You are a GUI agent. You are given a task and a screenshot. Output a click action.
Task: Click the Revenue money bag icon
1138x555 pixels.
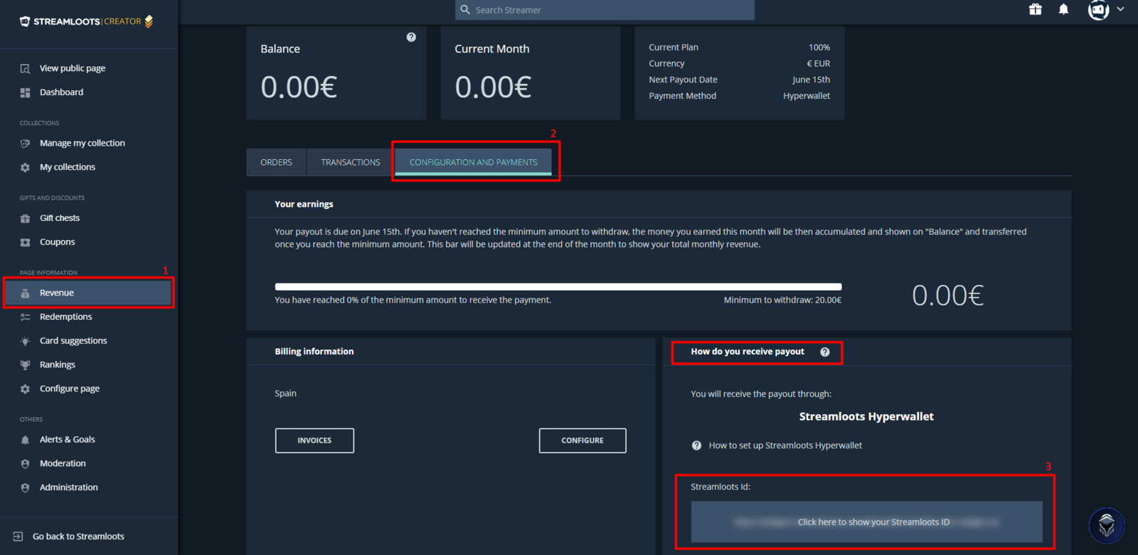(25, 293)
